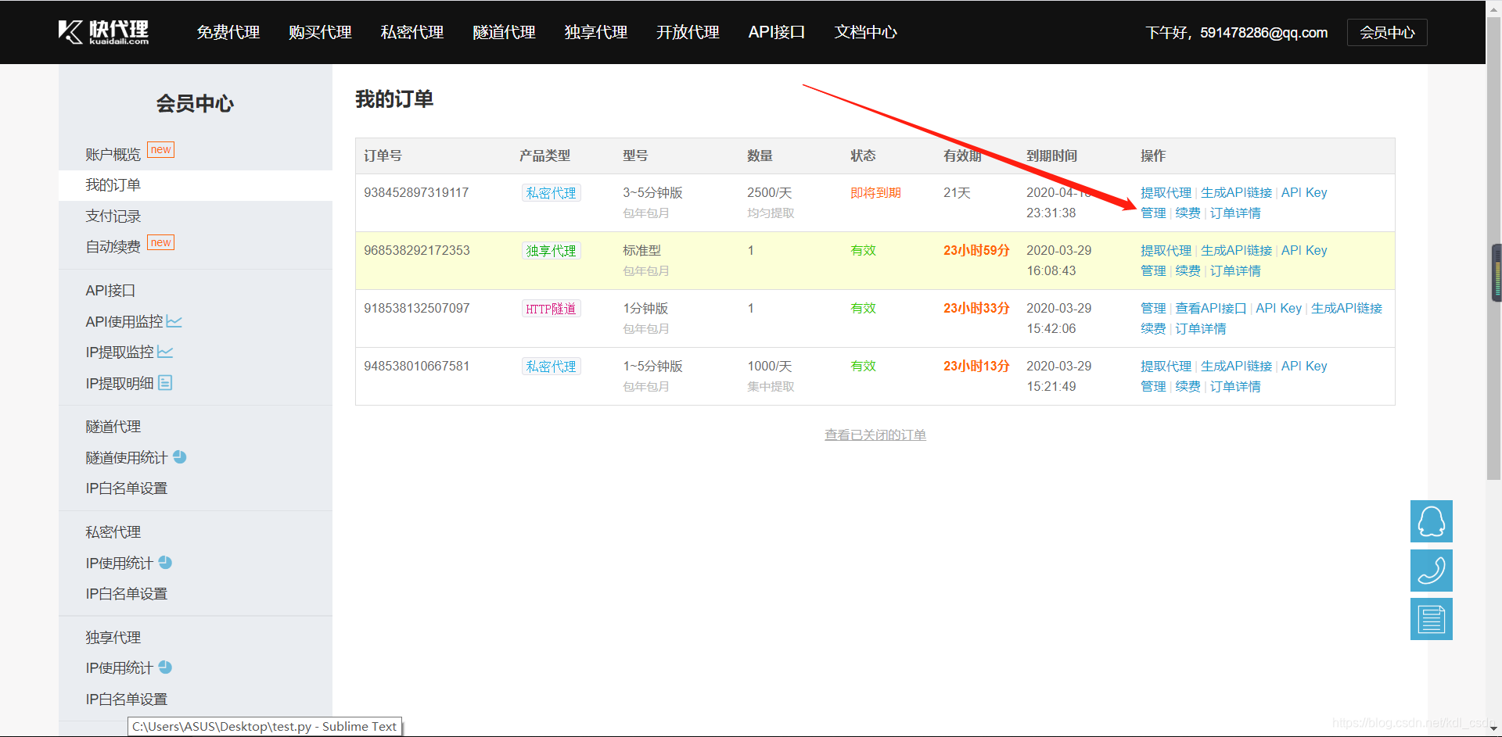Open IP白名单设置 under 隧道代理
This screenshot has height=737, width=1502.
click(126, 488)
